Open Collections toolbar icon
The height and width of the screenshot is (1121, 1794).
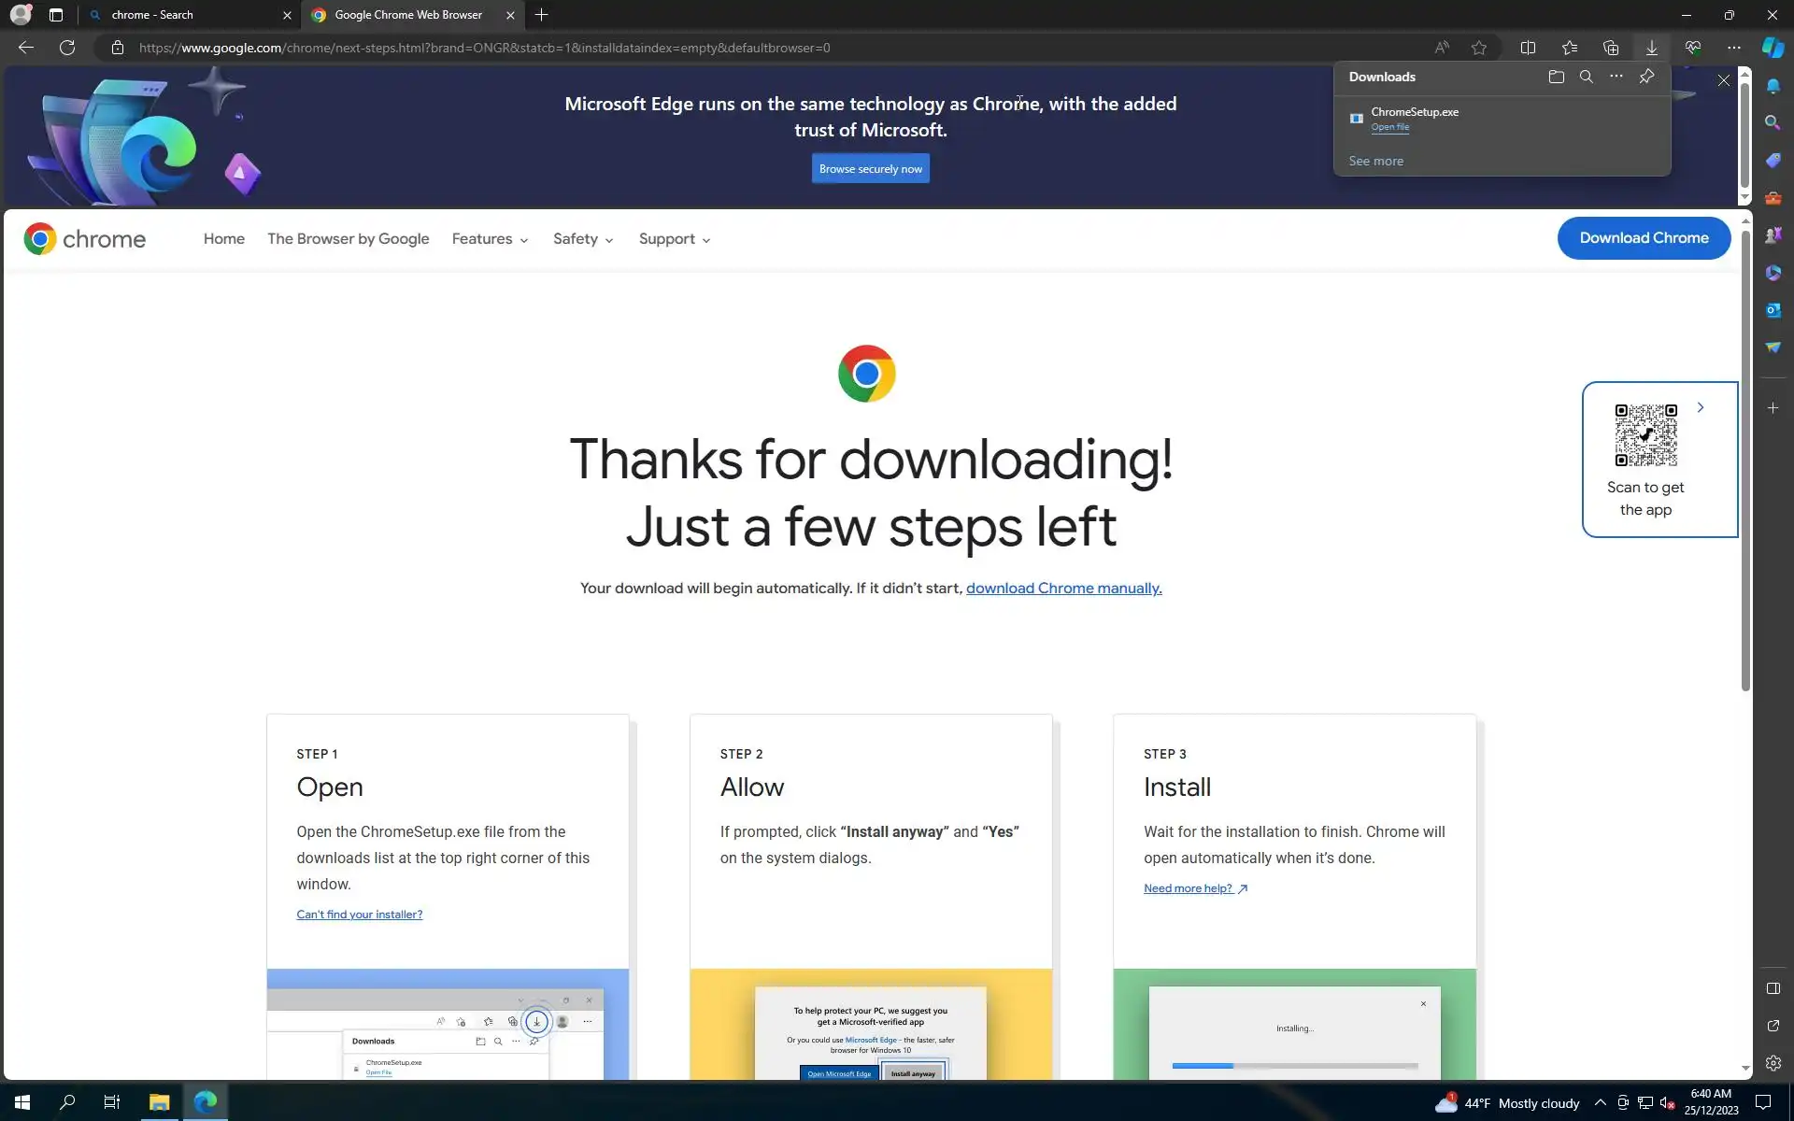point(1610,48)
